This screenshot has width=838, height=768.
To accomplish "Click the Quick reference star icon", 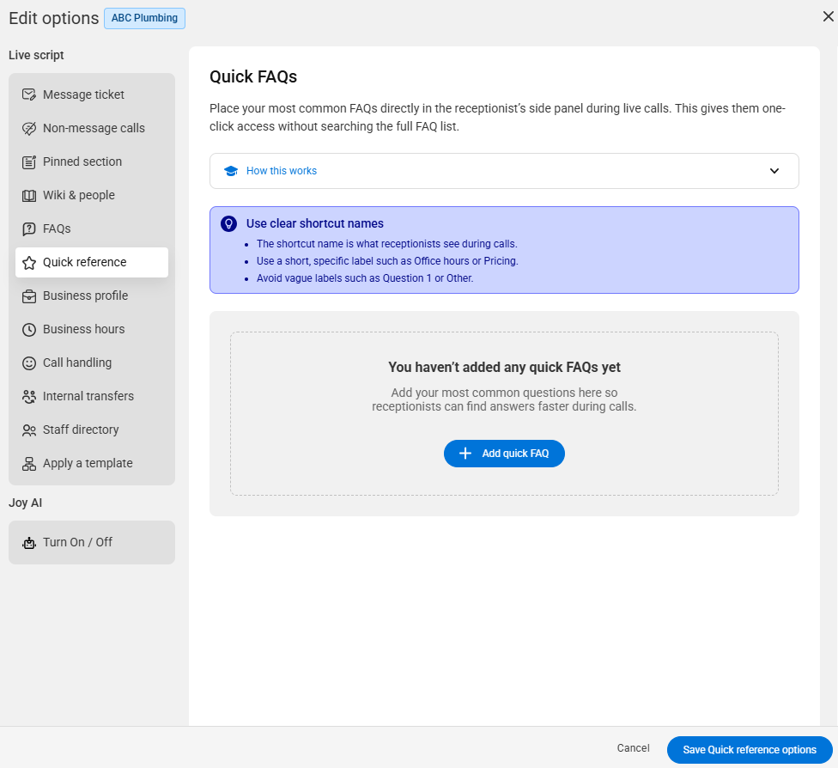I will pos(29,263).
